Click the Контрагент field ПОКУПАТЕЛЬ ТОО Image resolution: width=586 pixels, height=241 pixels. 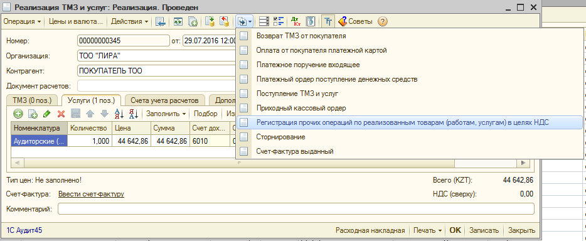click(x=156, y=71)
